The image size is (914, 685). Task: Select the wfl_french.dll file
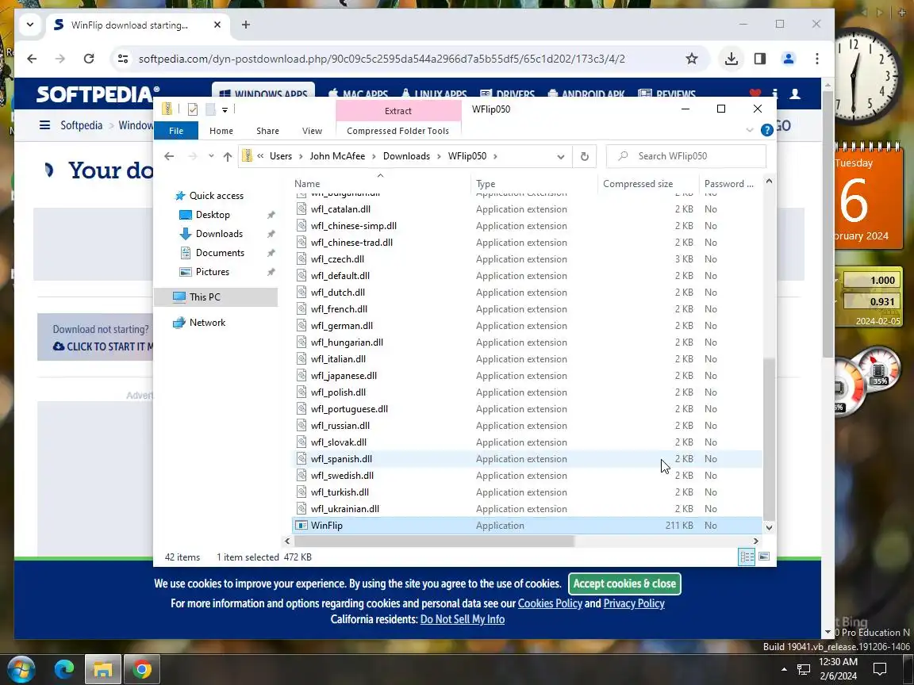(526, 309)
